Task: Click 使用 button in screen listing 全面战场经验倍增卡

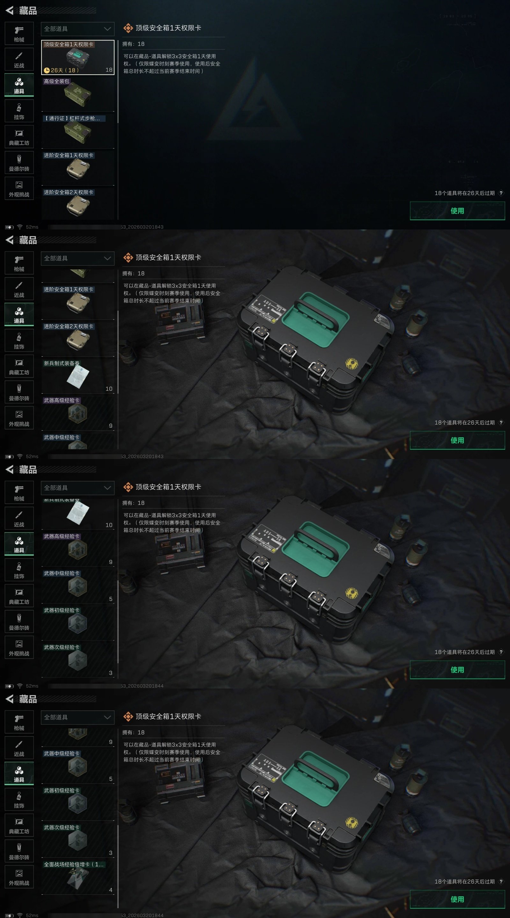Action: (457, 899)
